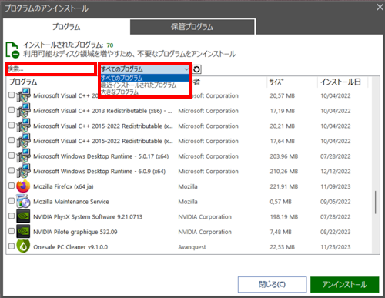This screenshot has height=298, width=385.
Task: Select 最近インストールされたプログラム from the dropdown
Action: [145, 85]
